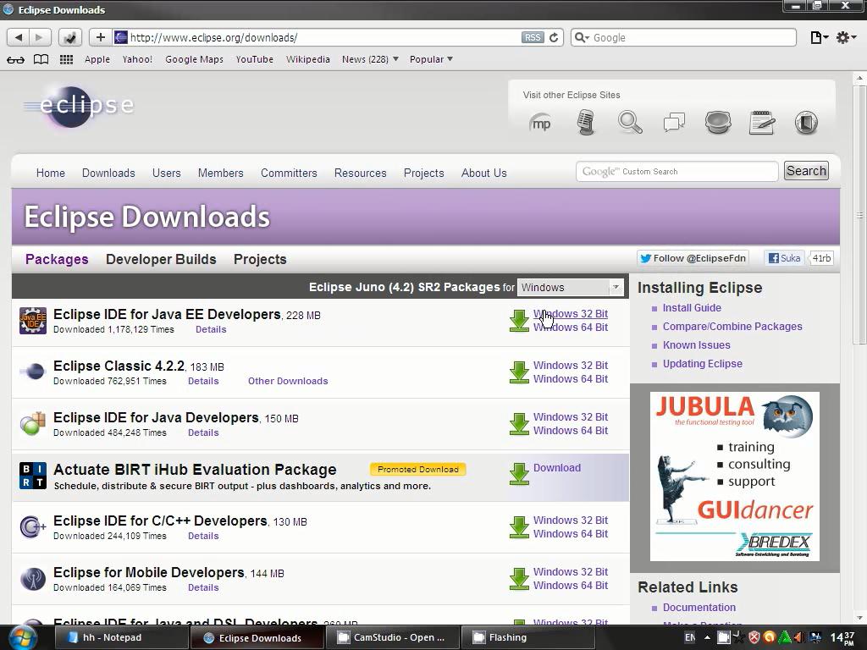Reload the page using the refresh icon

click(554, 37)
